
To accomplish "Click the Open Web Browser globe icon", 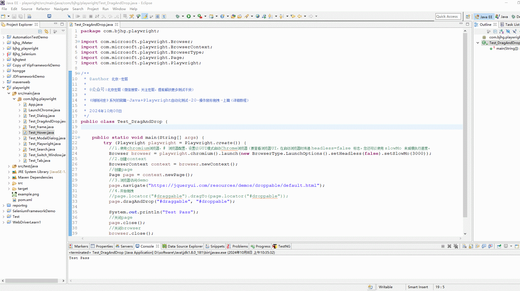I will click(x=257, y=16).
